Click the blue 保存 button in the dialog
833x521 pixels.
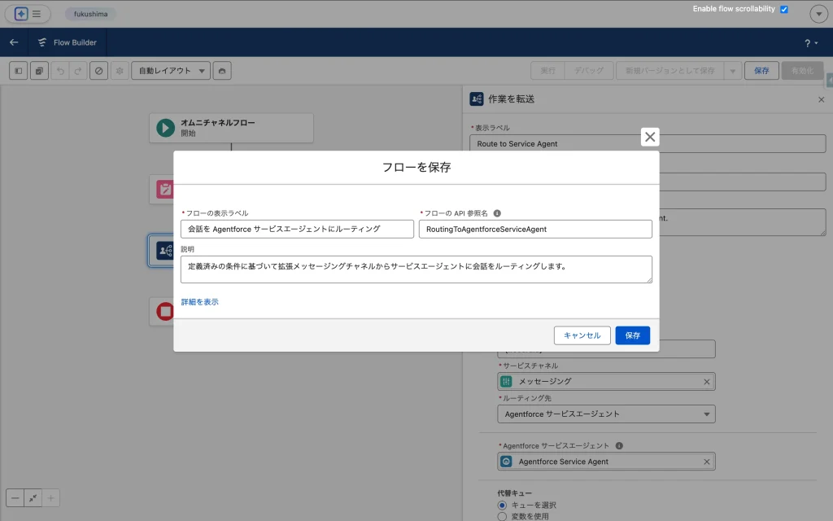[x=632, y=335]
